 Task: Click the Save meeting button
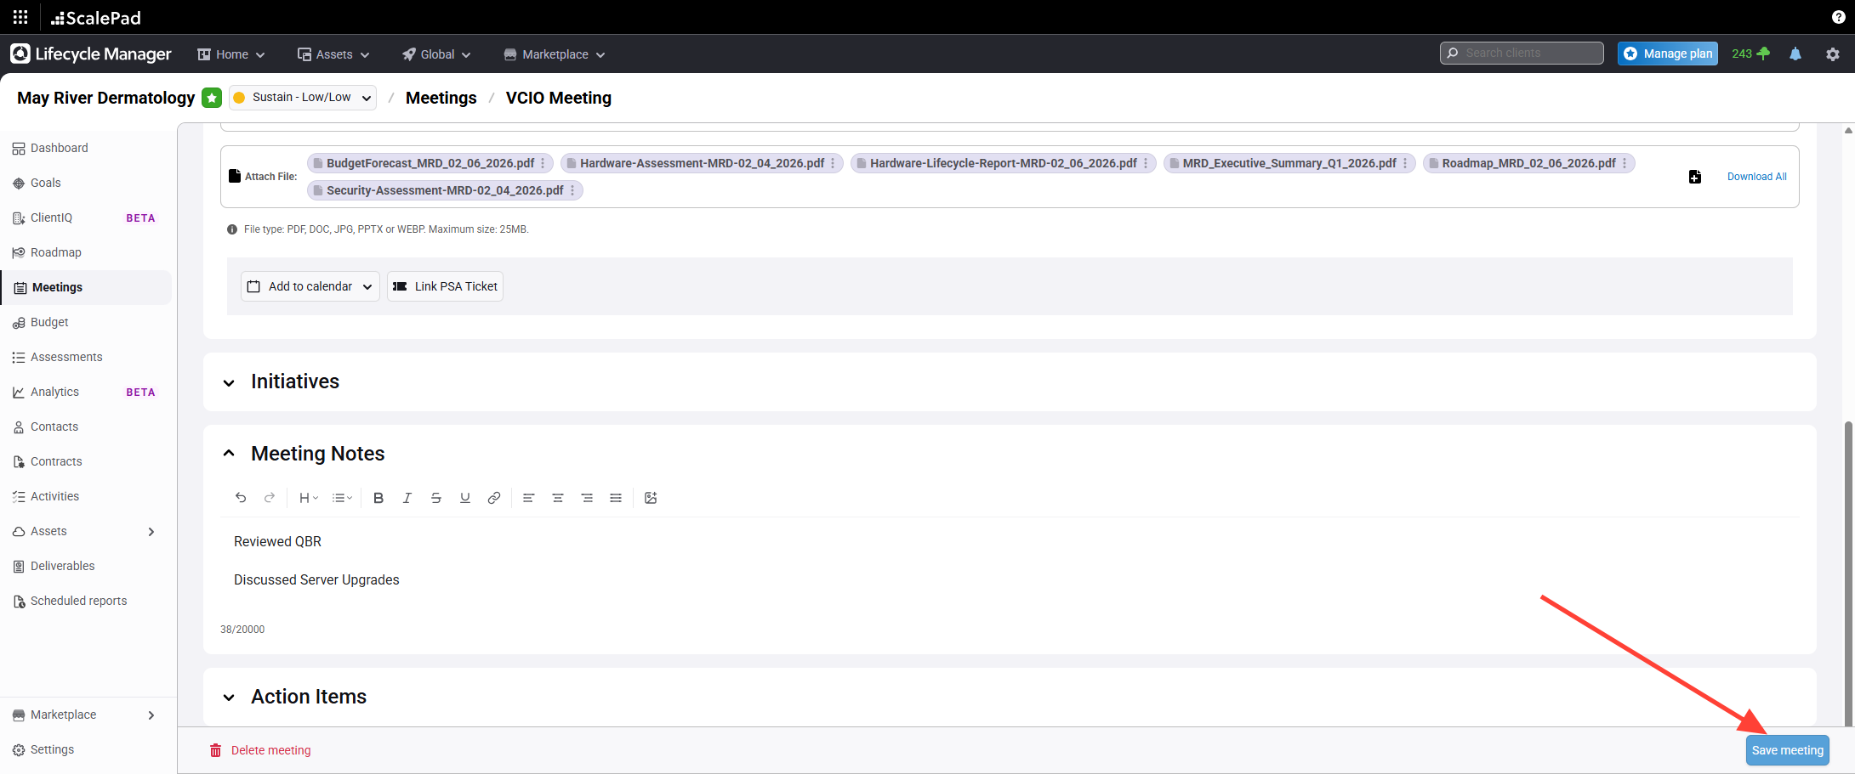1787,750
